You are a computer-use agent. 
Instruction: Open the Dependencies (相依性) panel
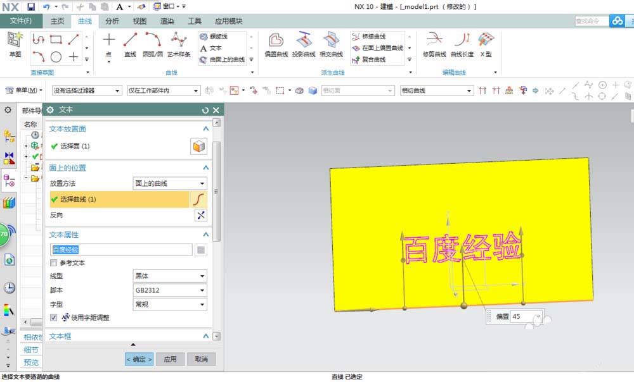pos(32,337)
